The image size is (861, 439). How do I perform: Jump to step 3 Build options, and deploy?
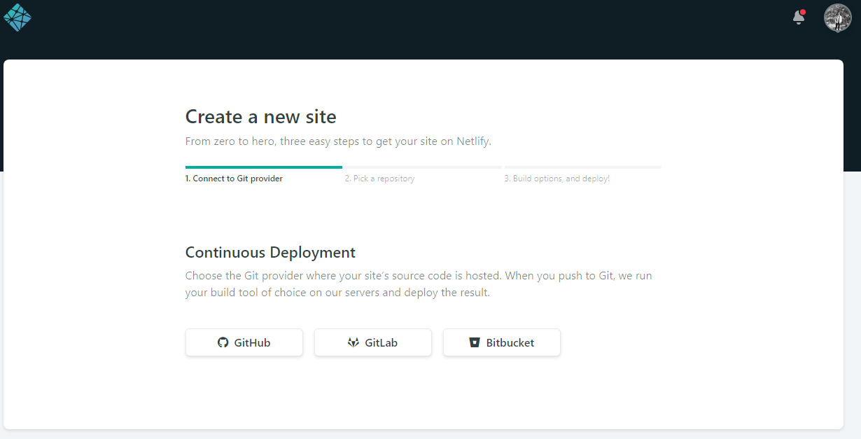[x=557, y=179]
